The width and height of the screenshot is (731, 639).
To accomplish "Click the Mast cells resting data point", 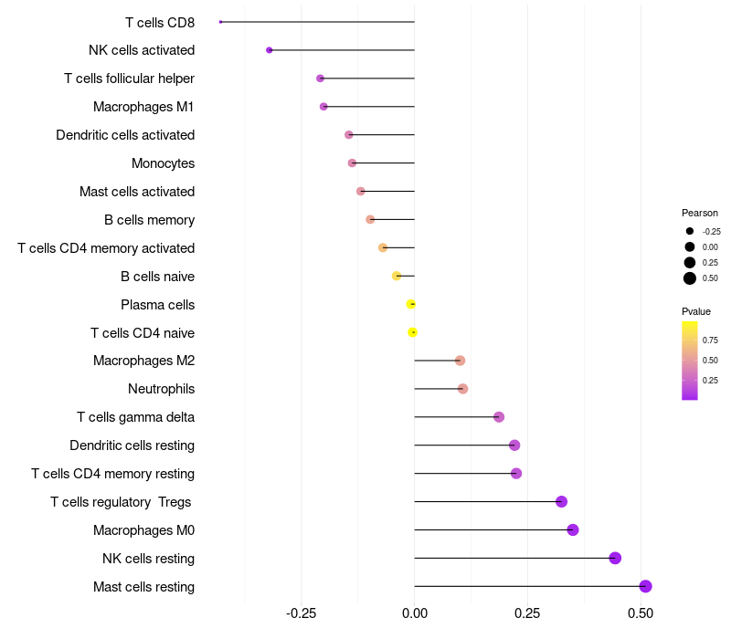I will [x=645, y=586].
